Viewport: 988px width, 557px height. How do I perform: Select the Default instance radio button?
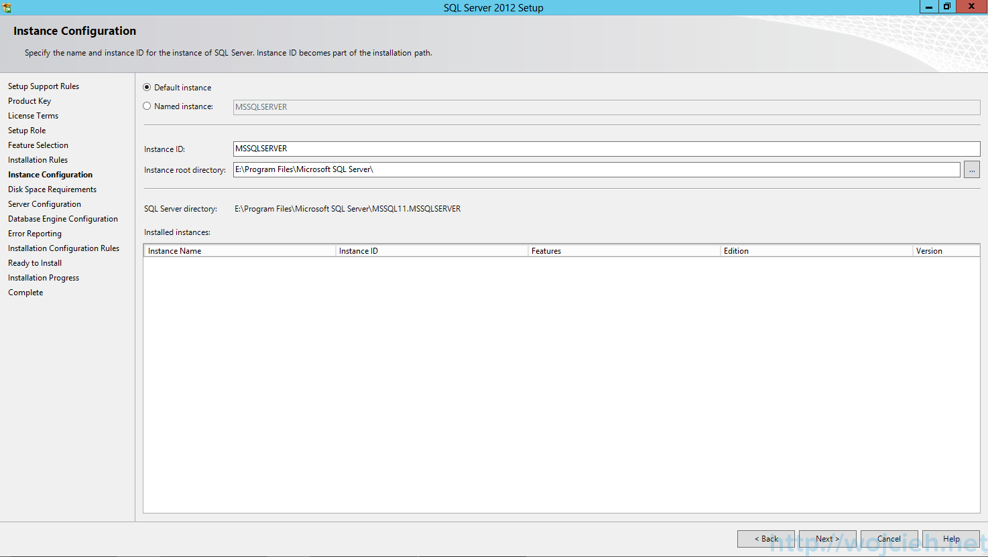(x=147, y=87)
